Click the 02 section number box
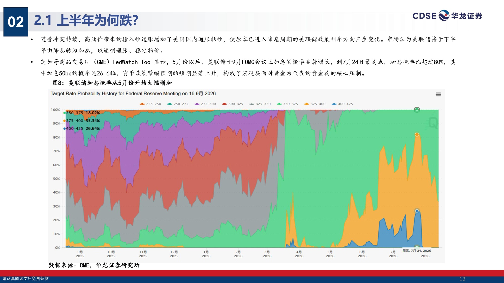The height and width of the screenshot is (283, 504). pyautogui.click(x=16, y=22)
